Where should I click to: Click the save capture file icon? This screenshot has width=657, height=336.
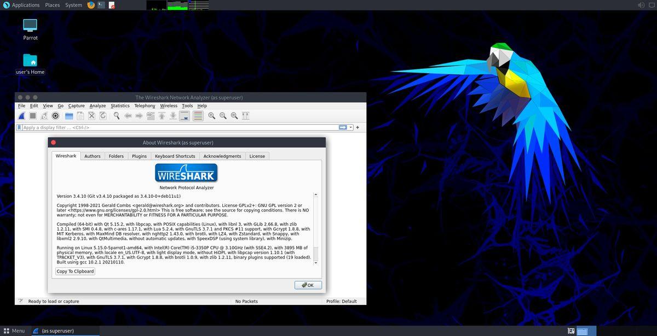pos(80,116)
